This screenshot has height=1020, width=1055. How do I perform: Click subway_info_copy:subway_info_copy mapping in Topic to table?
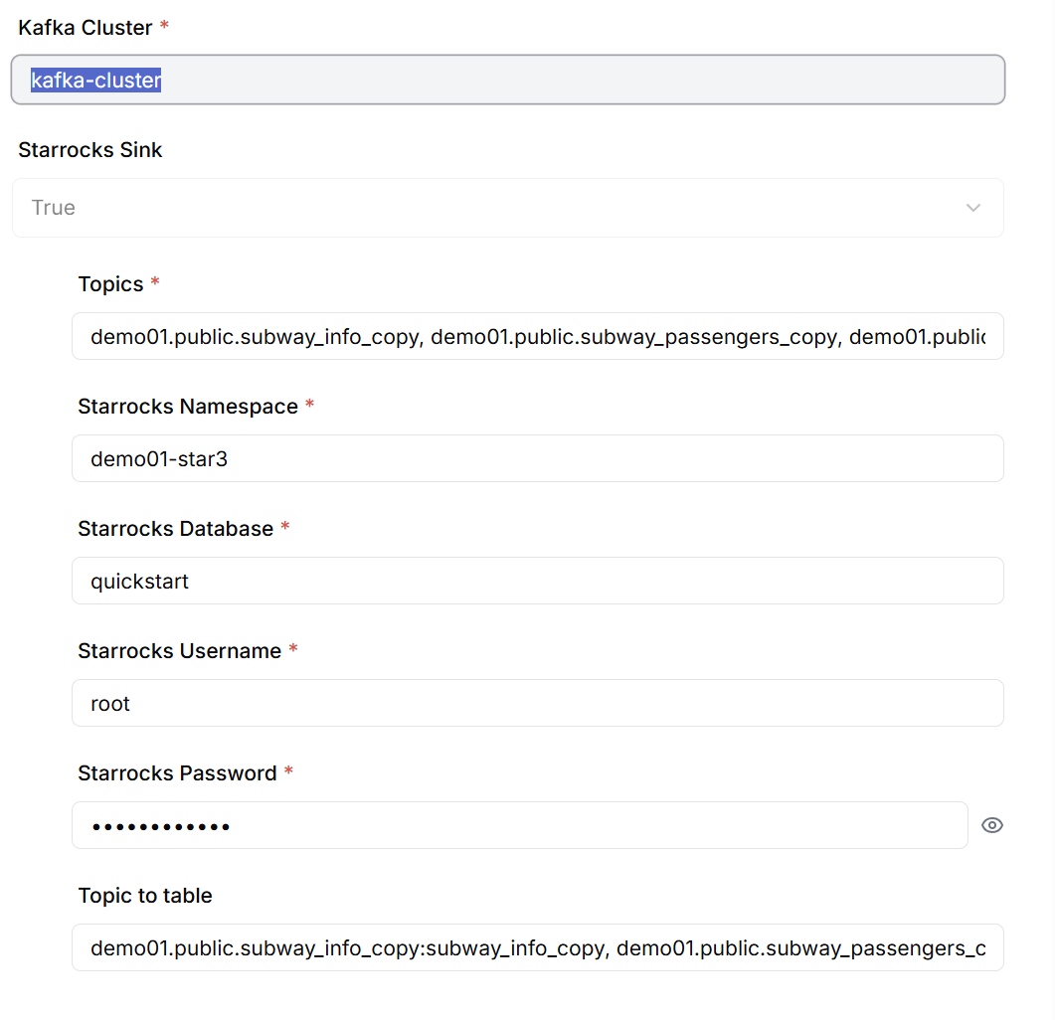(348, 948)
